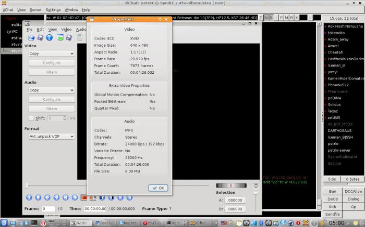Click the Opera icon in taskbar

tap(43, 223)
